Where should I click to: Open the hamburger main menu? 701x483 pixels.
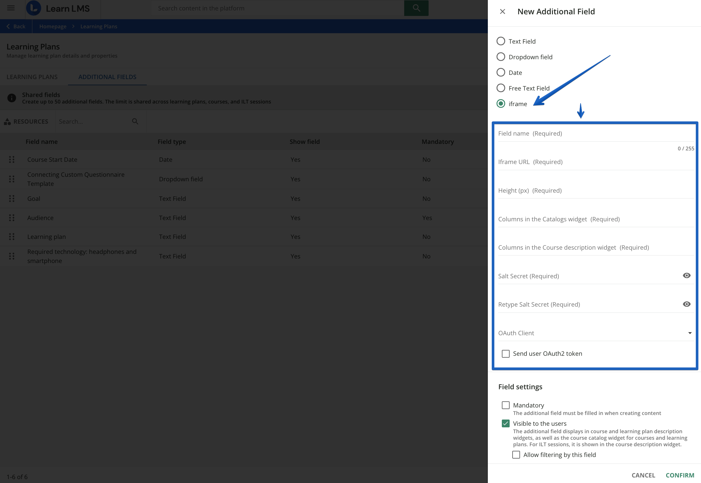click(x=11, y=8)
